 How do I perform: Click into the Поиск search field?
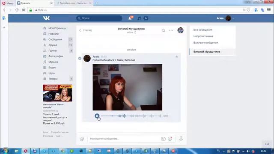(x=99, y=18)
